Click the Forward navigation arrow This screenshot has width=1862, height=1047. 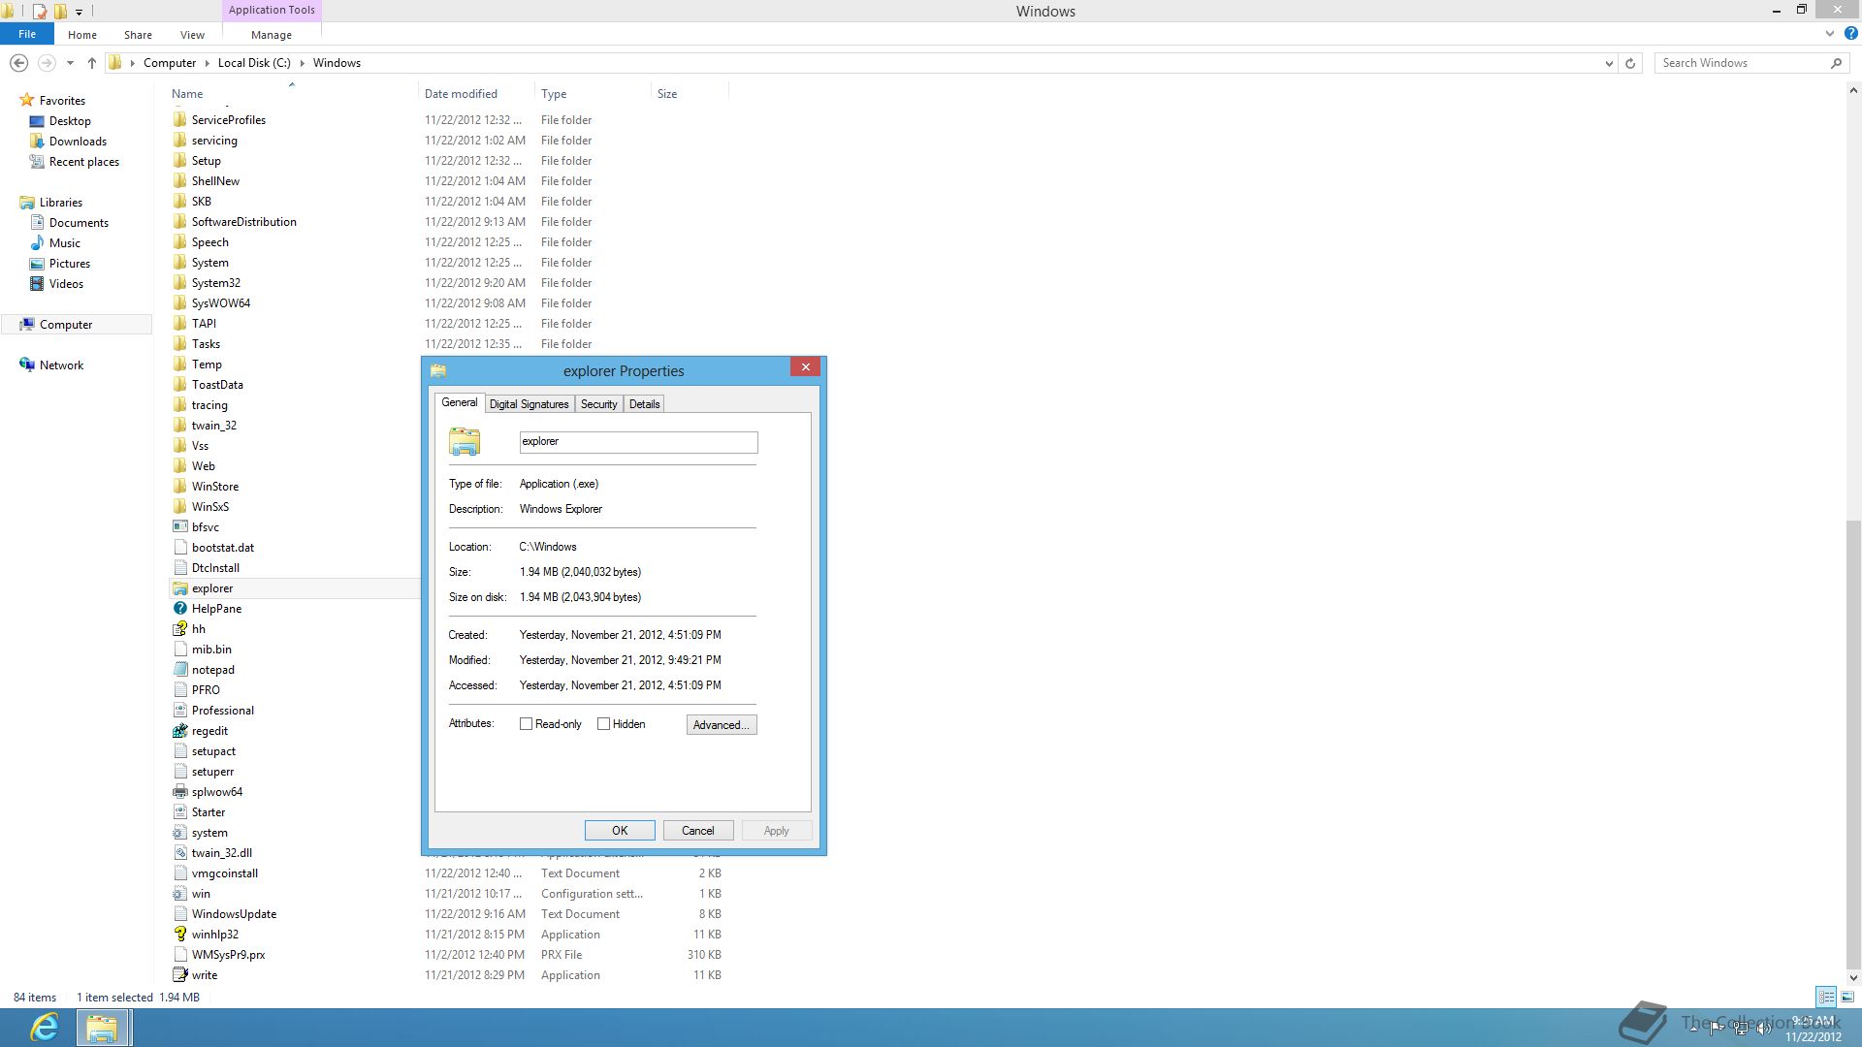pos(46,63)
